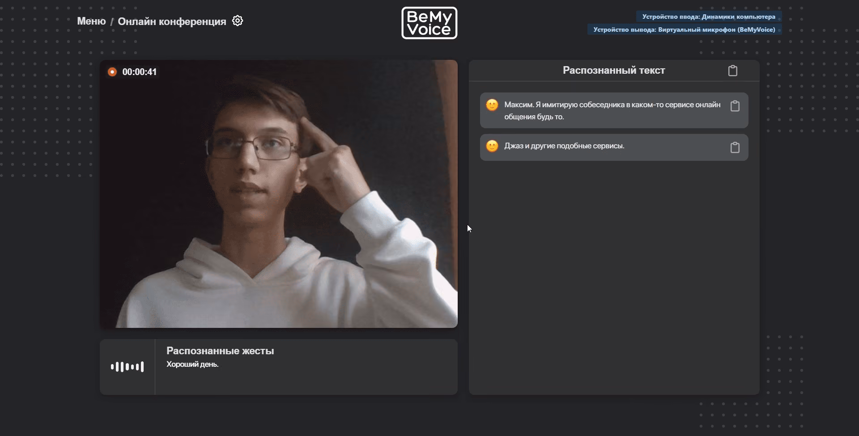This screenshot has width=859, height=436.
Task: Click the recognized gesture text "Хороший день."
Action: (x=192, y=364)
